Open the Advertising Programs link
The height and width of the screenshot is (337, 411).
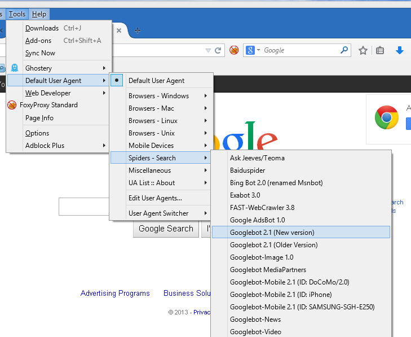pos(115,293)
